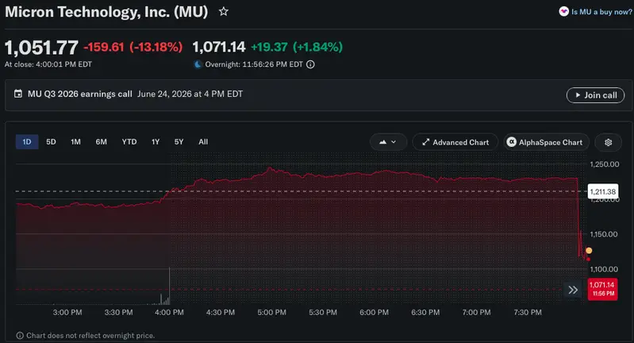
Task: Click the Micron Technology, Inc. (MU) title
Action: [106, 12]
